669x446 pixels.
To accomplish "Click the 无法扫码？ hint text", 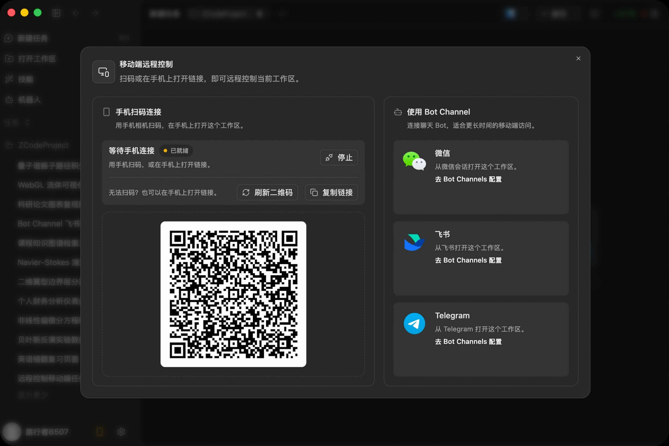I will tap(164, 193).
